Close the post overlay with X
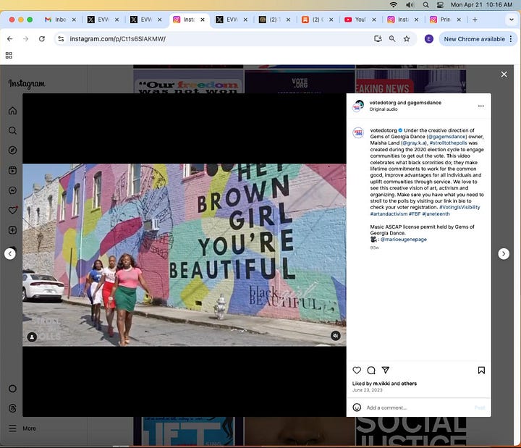This screenshot has height=448, width=521. click(x=504, y=75)
